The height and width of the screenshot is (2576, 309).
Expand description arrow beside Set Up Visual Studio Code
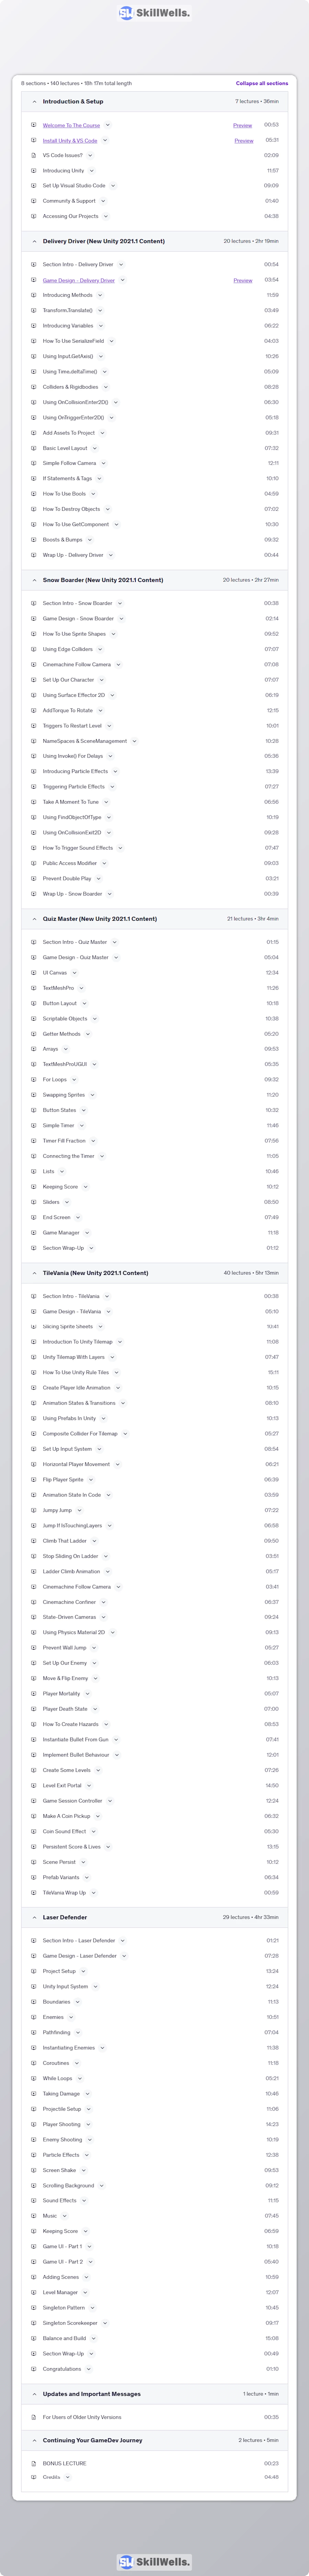[113, 186]
